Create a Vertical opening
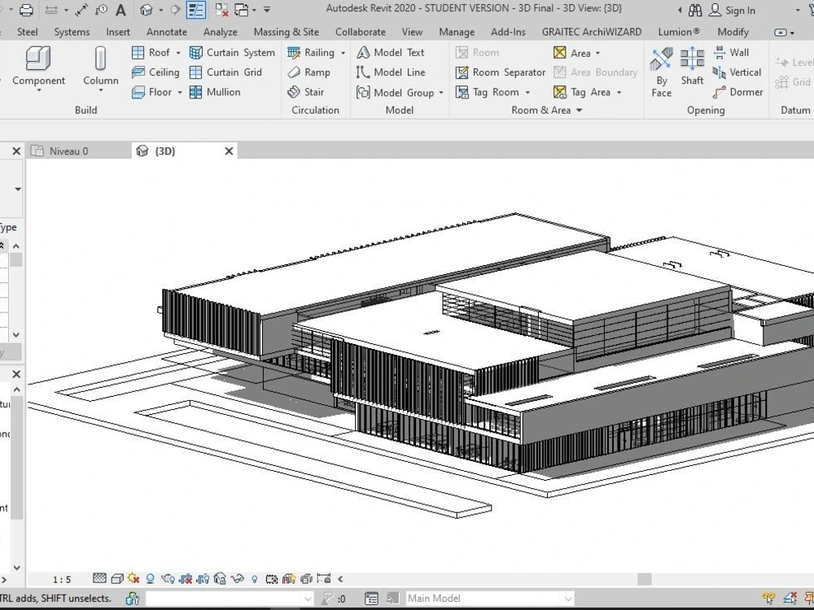This screenshot has height=610, width=814. click(737, 72)
